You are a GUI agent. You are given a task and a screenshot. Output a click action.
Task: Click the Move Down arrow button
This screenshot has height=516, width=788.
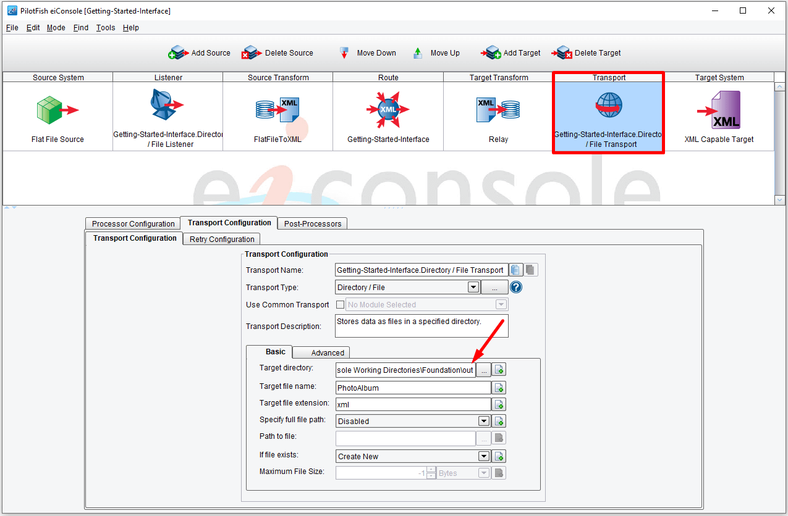tap(367, 53)
